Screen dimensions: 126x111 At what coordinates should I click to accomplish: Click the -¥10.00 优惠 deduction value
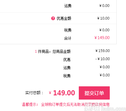[103, 59]
